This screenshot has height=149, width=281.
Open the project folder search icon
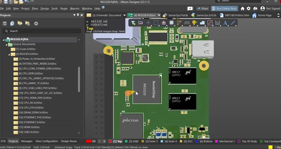(x=20, y=24)
